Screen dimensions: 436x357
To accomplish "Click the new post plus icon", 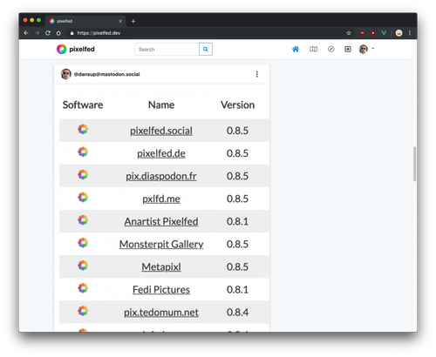I will 348,49.
